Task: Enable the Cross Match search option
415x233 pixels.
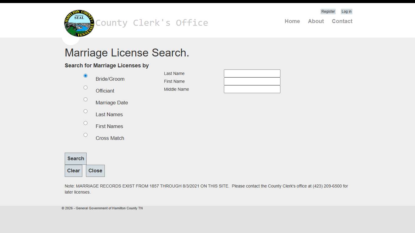Action: tap(85, 135)
